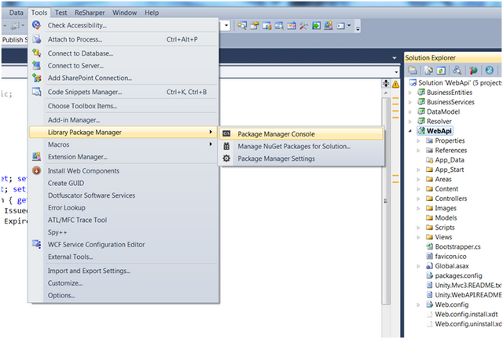Click External Tools... entry
The width and height of the screenshot is (503, 339).
point(70,257)
